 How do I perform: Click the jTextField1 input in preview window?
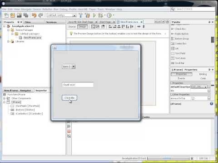78,85
